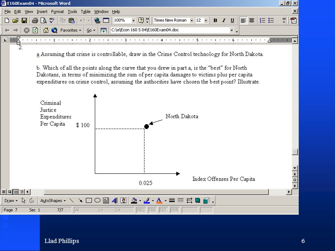This screenshot has height=251, width=335.
Task: Insert Clip Art
Action: pos(123,201)
